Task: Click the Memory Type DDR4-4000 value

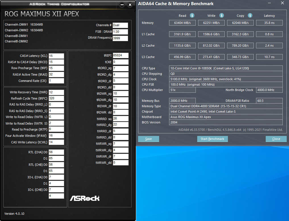Action: tap(226, 106)
